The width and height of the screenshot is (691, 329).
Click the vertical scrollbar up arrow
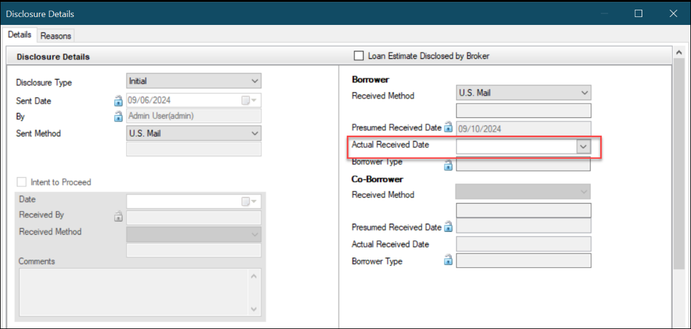679,52
